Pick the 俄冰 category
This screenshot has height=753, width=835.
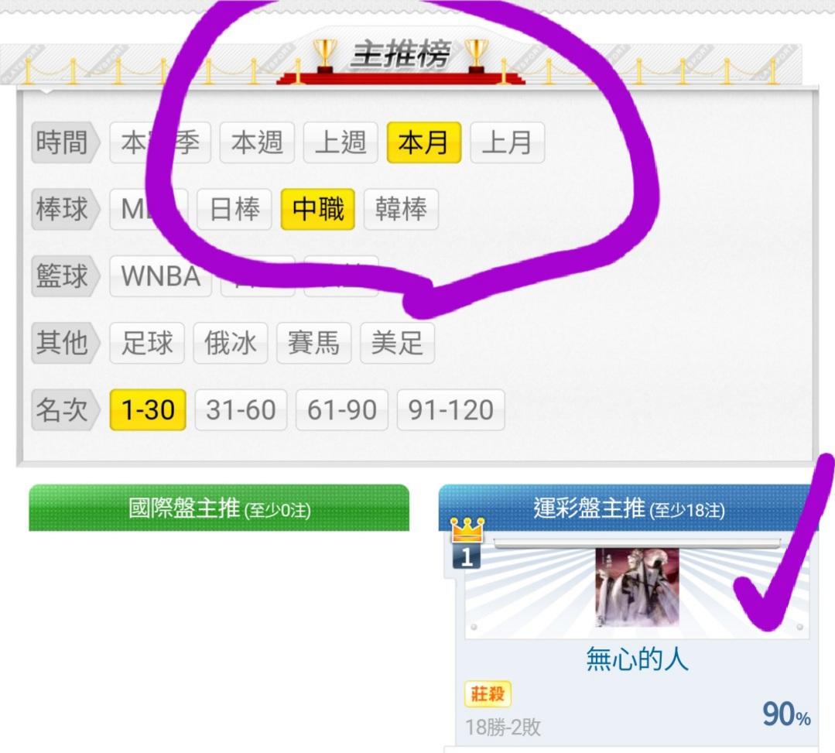[x=231, y=343]
